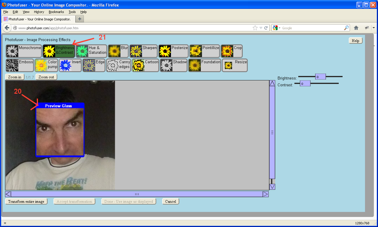Open the Tools menu
This screenshot has height=227, width=378.
click(72, 12)
